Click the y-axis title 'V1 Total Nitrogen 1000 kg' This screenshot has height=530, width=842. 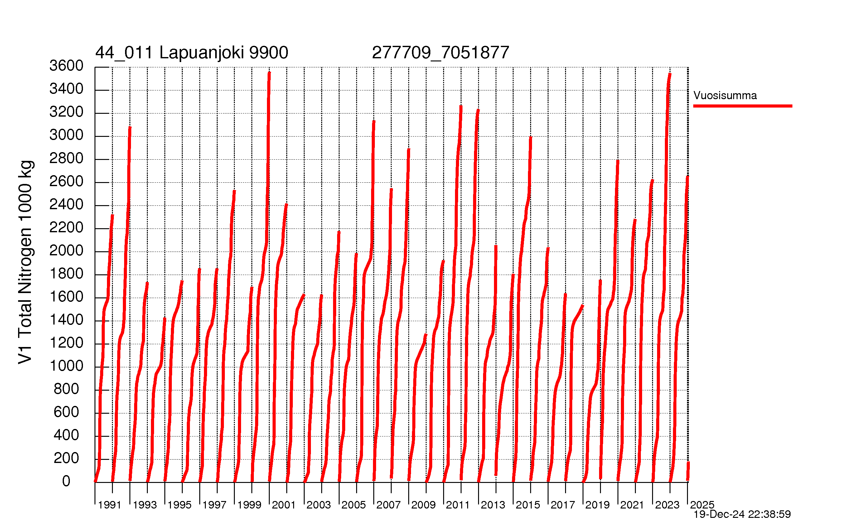click(x=25, y=262)
